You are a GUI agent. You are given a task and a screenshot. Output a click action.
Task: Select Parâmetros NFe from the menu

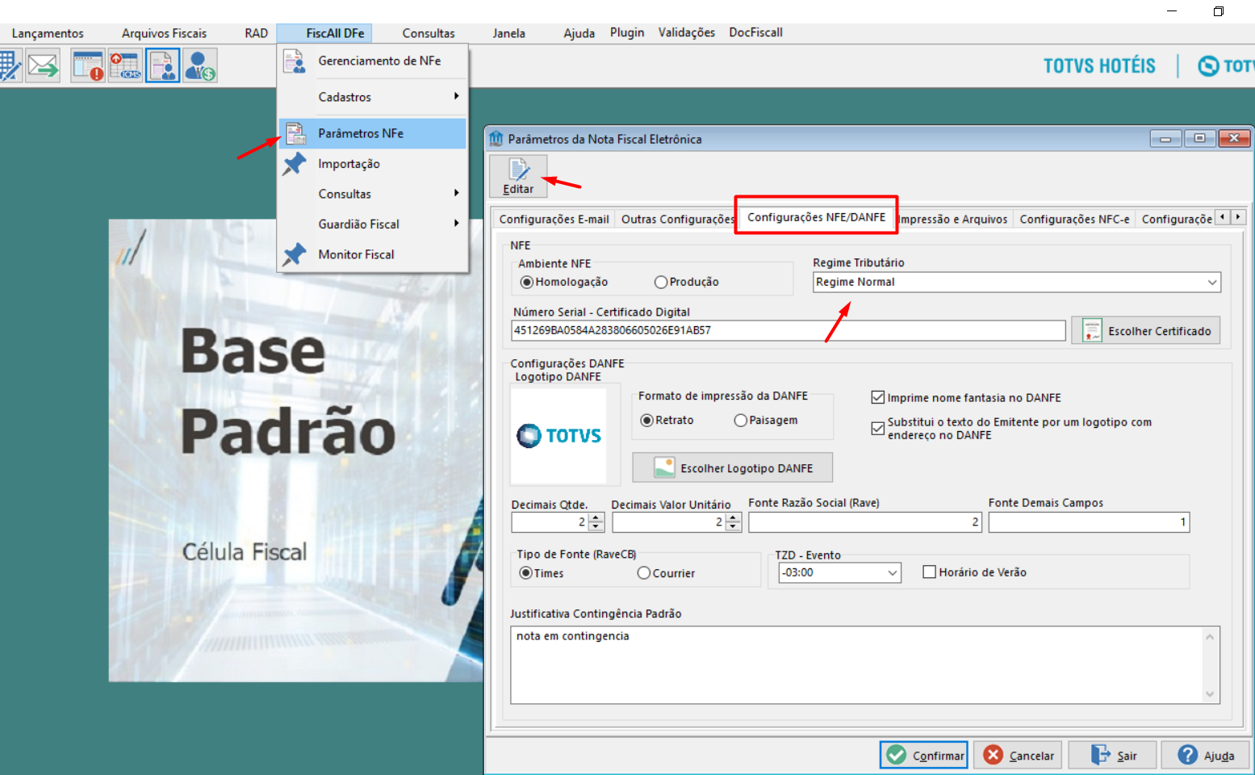[x=373, y=133]
